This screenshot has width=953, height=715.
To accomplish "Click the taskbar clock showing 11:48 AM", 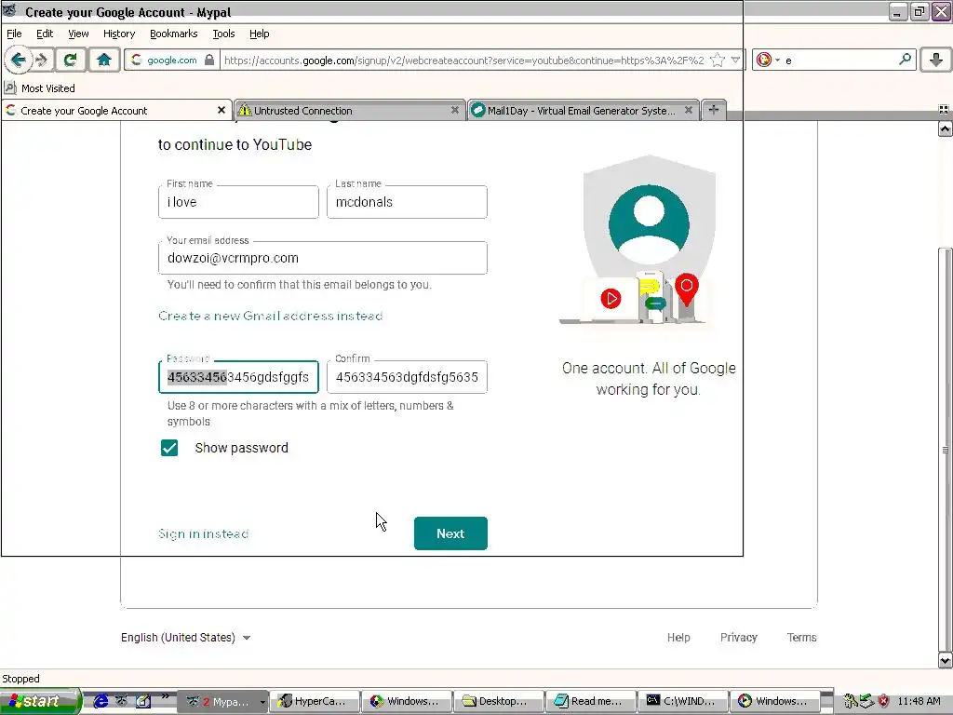I will pos(919,701).
